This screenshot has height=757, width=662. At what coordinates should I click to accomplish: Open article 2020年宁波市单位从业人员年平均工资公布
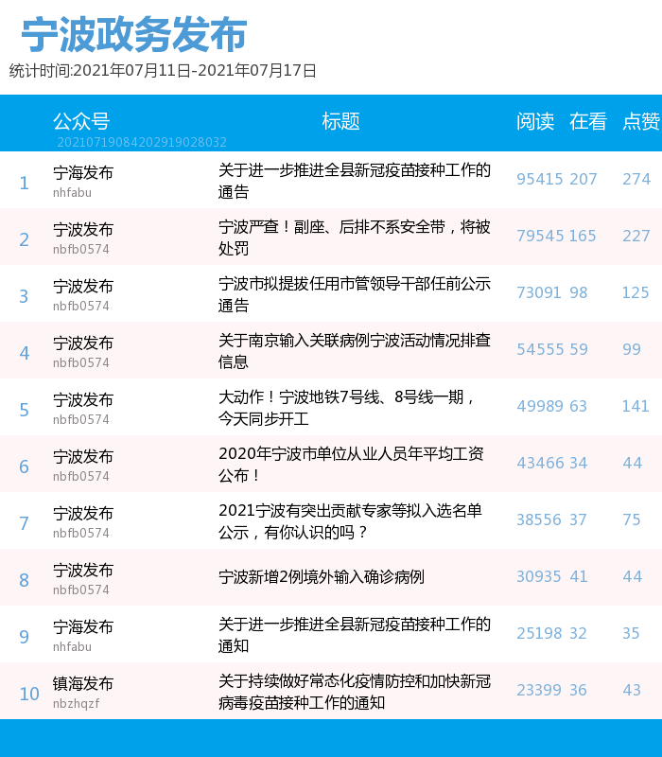pos(351,465)
